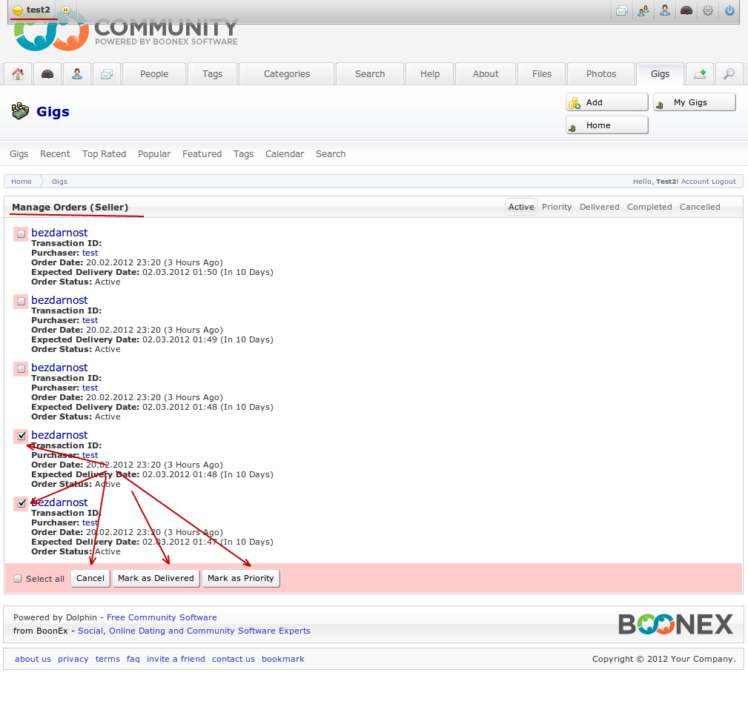Click the Account link

(x=695, y=182)
